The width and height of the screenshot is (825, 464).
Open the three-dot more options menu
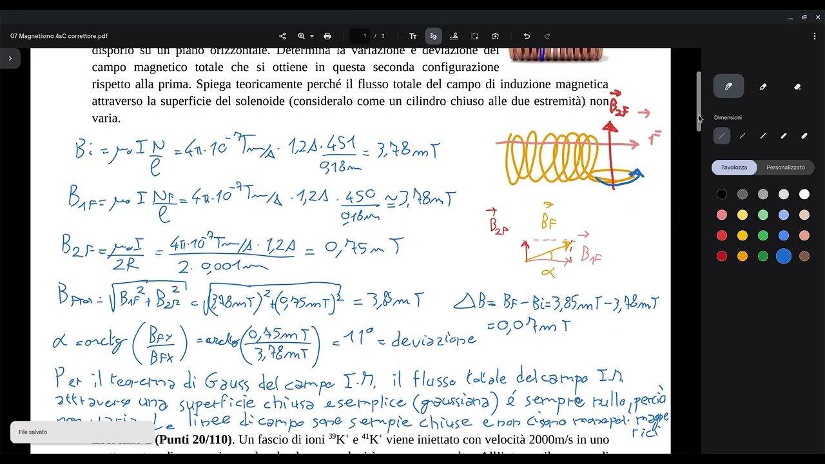(815, 36)
